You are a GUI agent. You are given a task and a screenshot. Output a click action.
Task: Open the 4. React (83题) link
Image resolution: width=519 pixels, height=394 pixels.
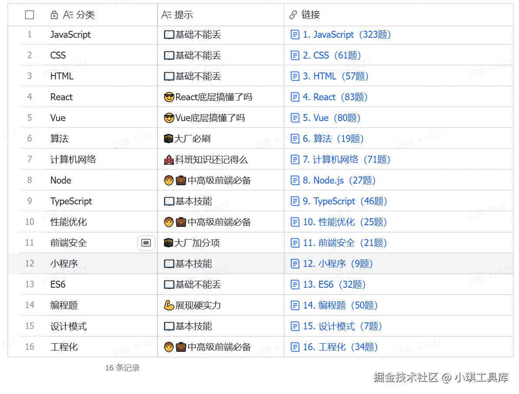point(335,97)
